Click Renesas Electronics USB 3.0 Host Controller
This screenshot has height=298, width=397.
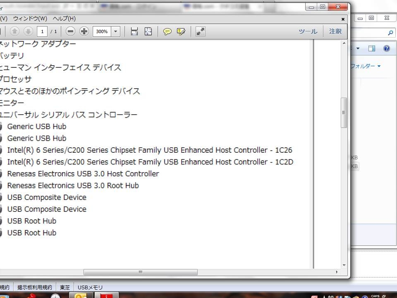point(83,174)
